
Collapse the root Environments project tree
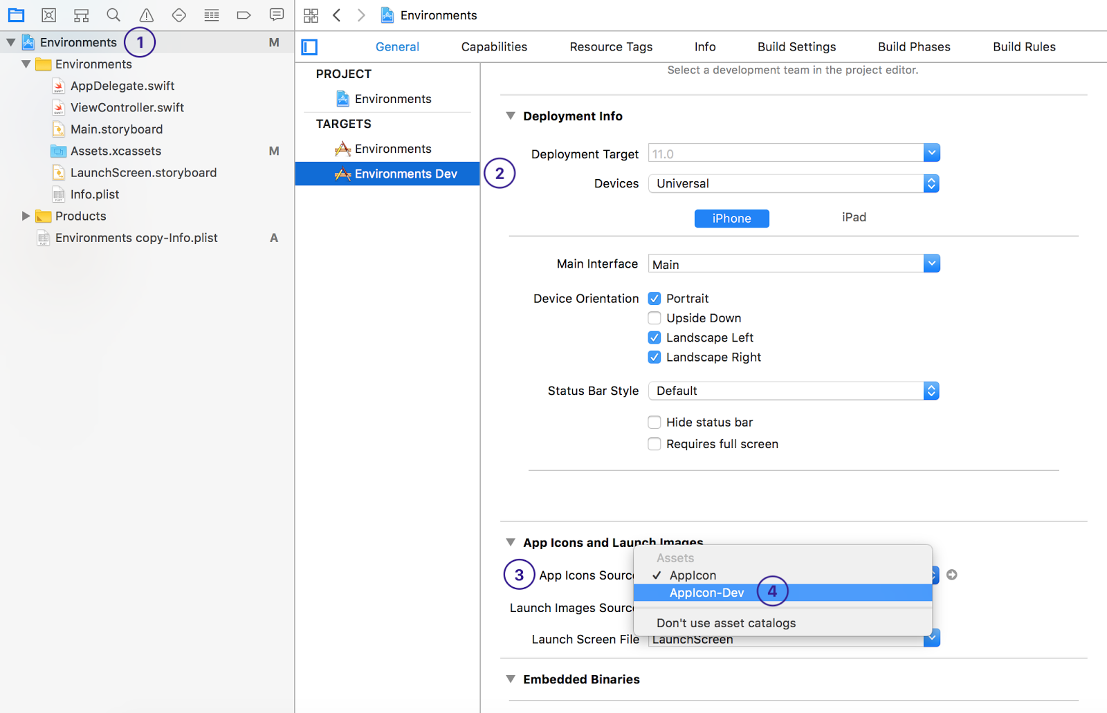[x=11, y=42]
